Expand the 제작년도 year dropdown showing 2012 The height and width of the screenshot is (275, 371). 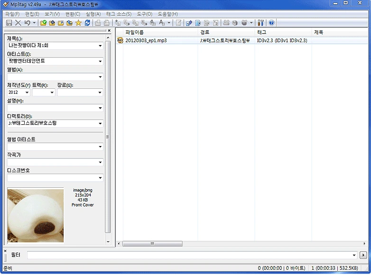27,92
